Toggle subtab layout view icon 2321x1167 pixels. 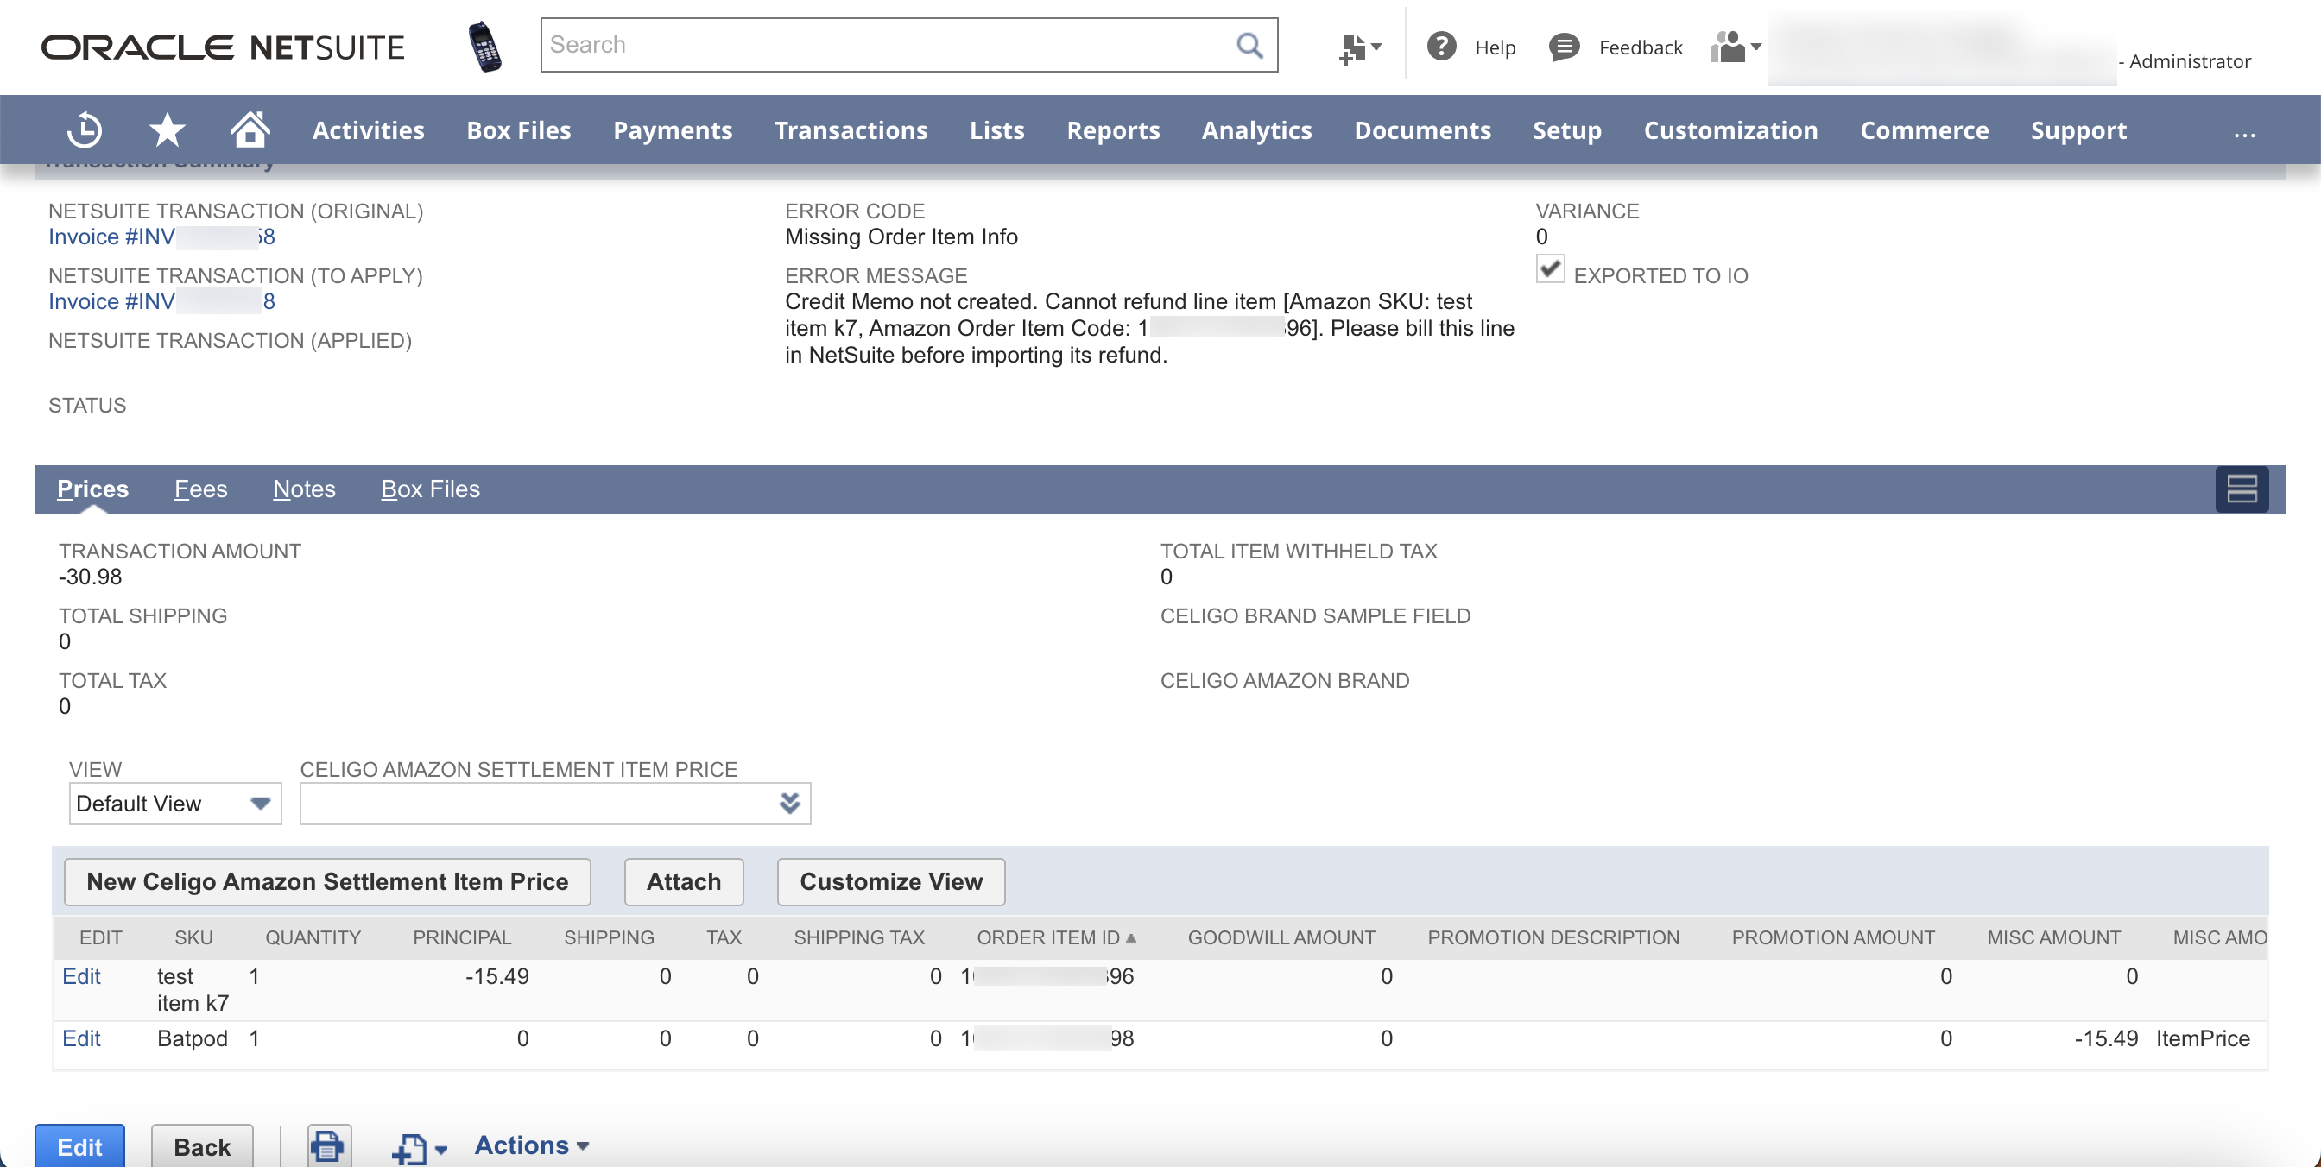point(2241,489)
